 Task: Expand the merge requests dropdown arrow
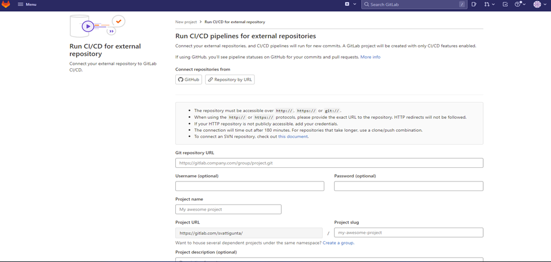pos(493,4)
